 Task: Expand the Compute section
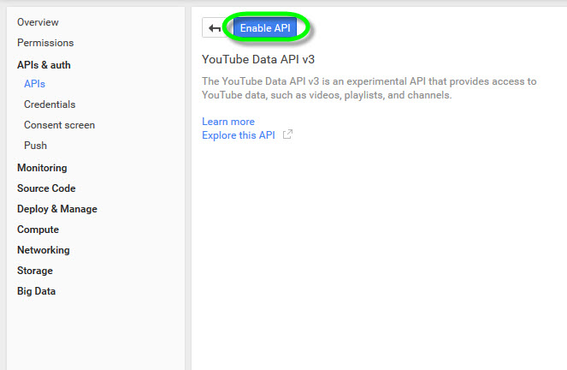click(x=38, y=230)
